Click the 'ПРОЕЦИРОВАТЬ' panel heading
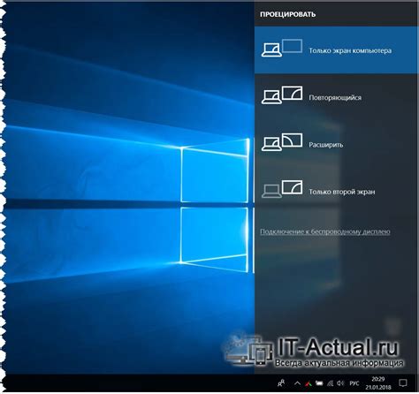419x394 pixels. coord(287,14)
